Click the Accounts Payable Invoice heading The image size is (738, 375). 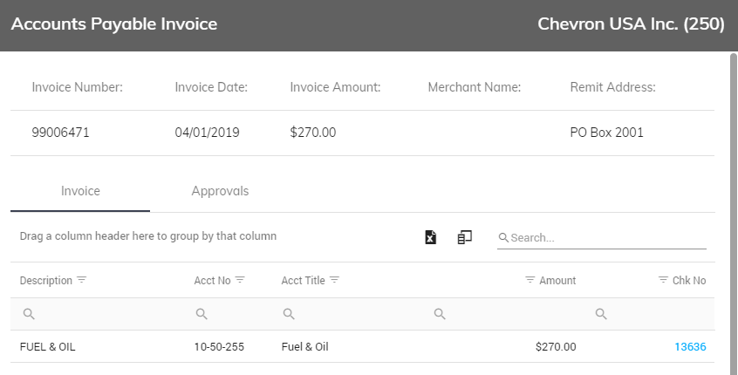pos(114,24)
